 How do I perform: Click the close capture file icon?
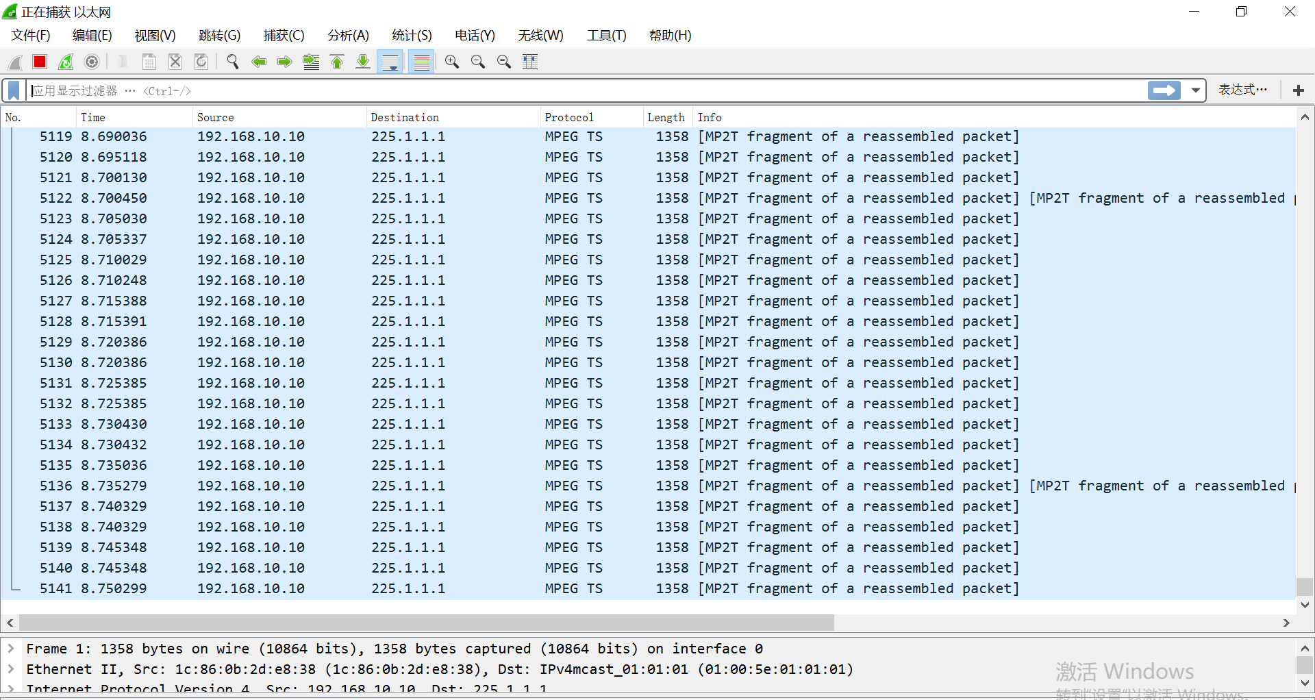click(175, 62)
